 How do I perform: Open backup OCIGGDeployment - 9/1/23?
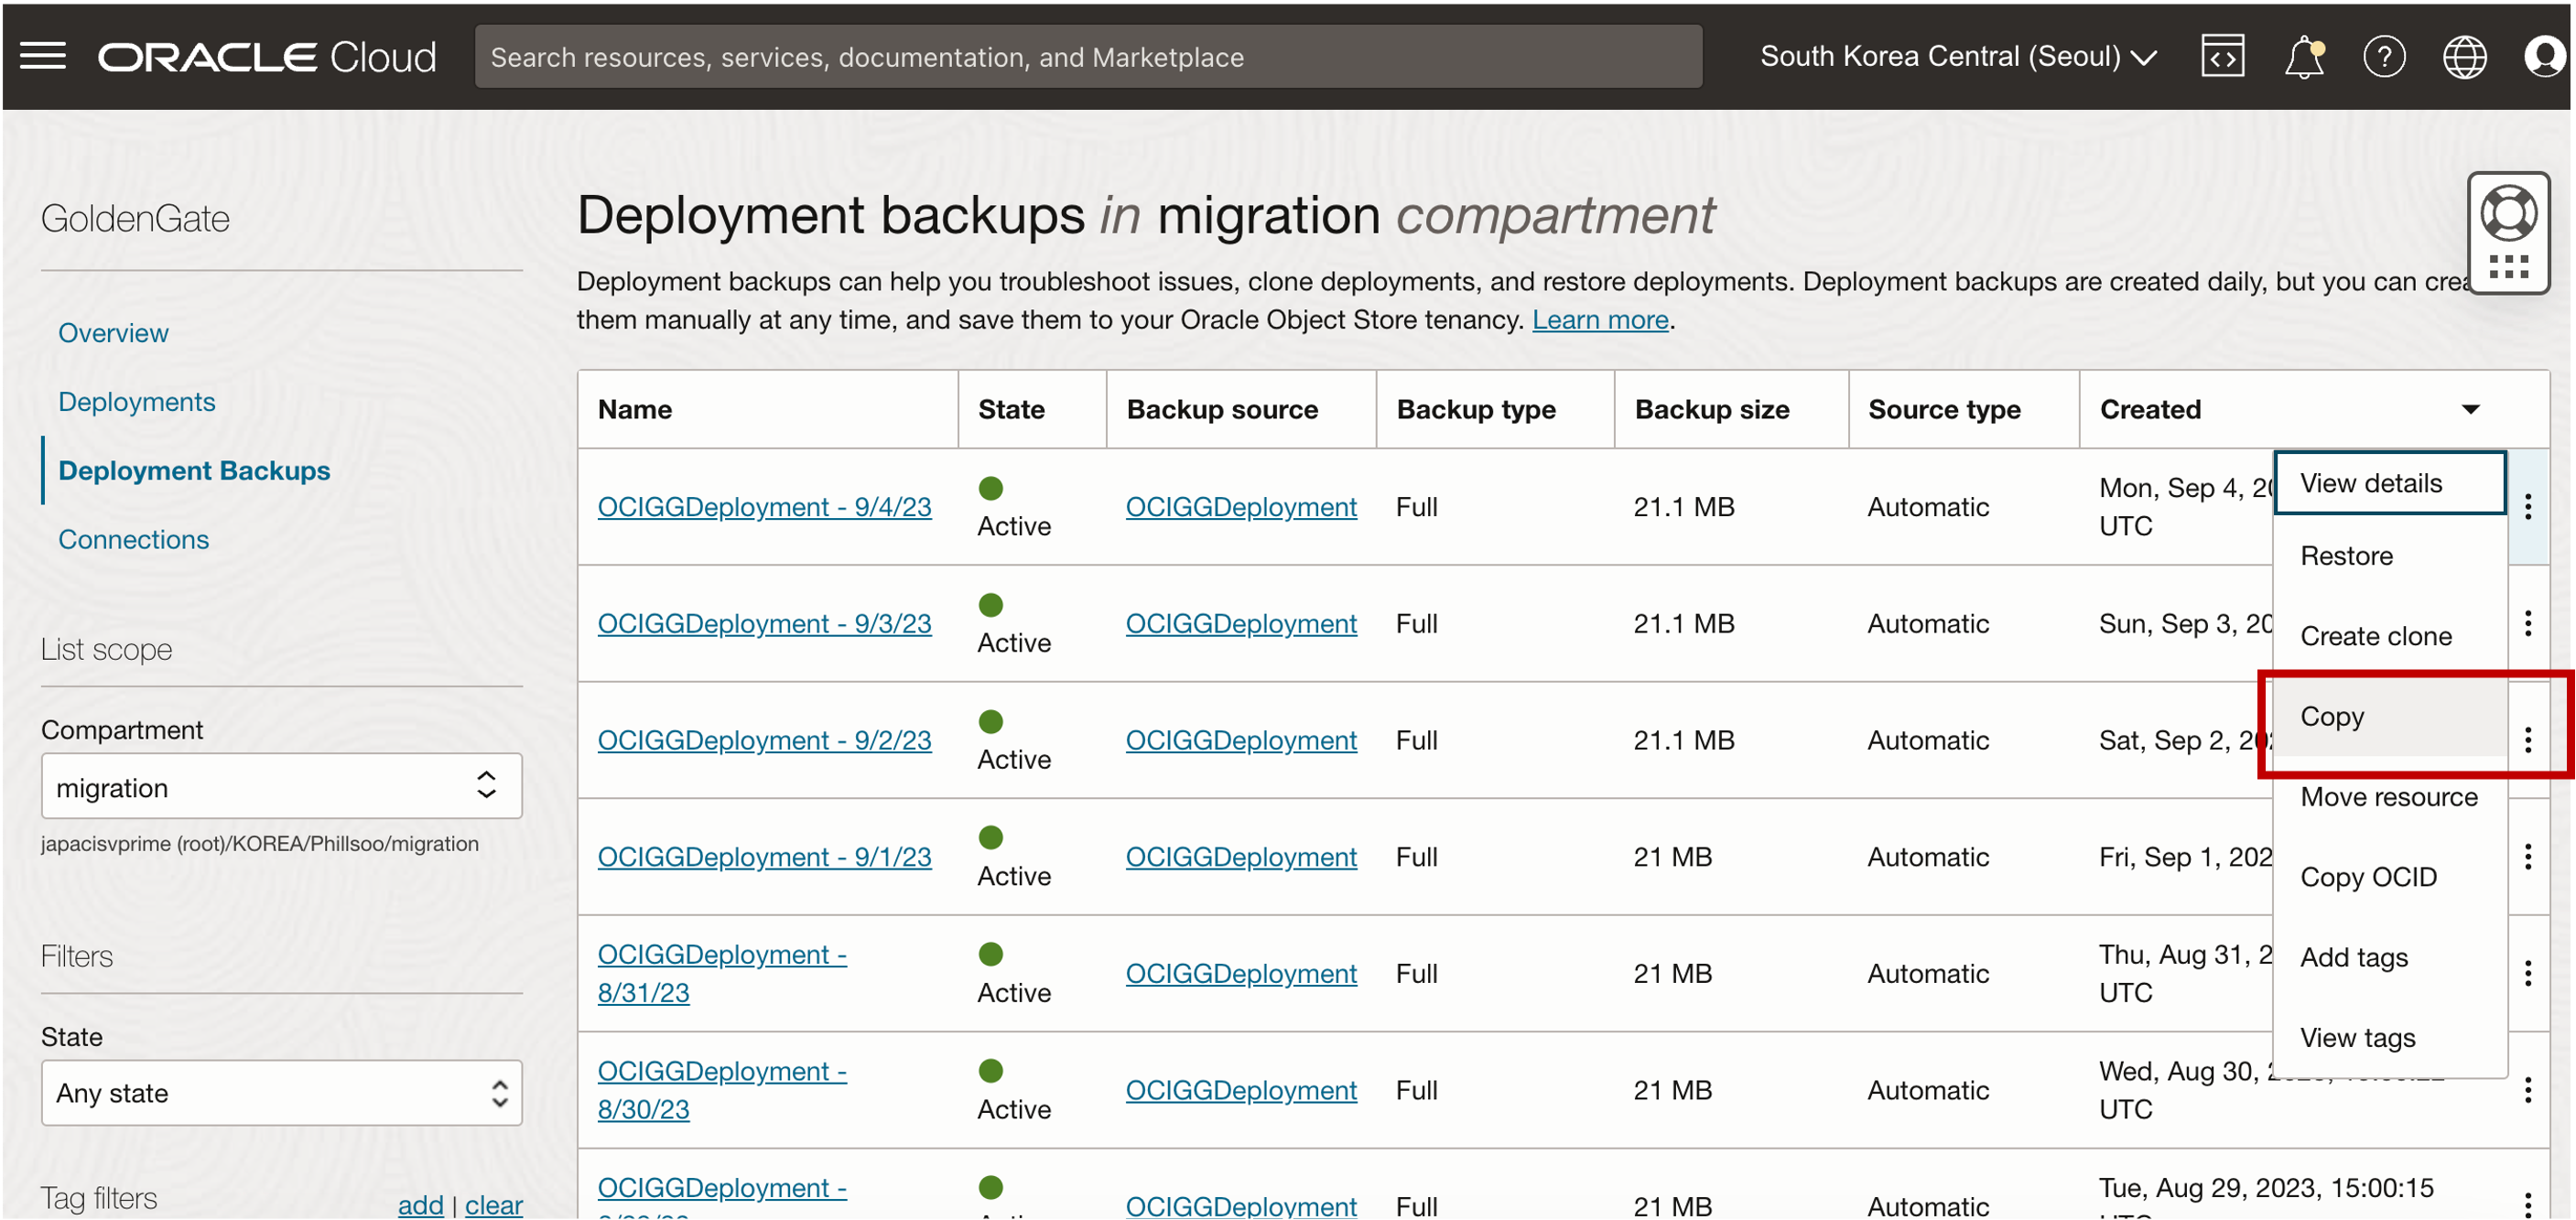764,857
